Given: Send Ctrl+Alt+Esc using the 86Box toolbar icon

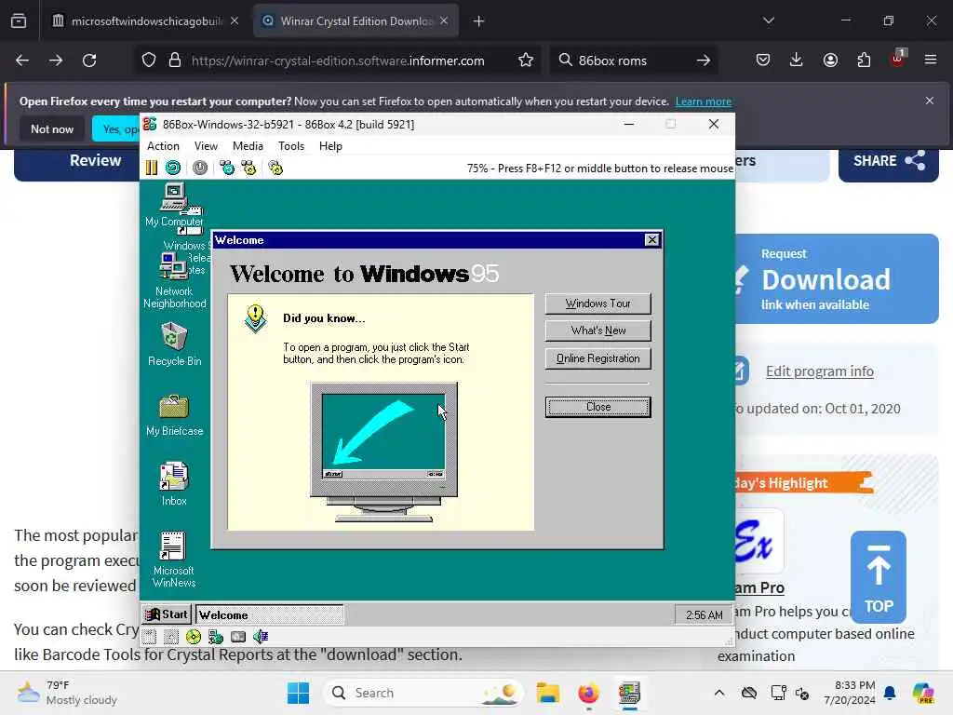Looking at the screenshot, I should click(248, 168).
